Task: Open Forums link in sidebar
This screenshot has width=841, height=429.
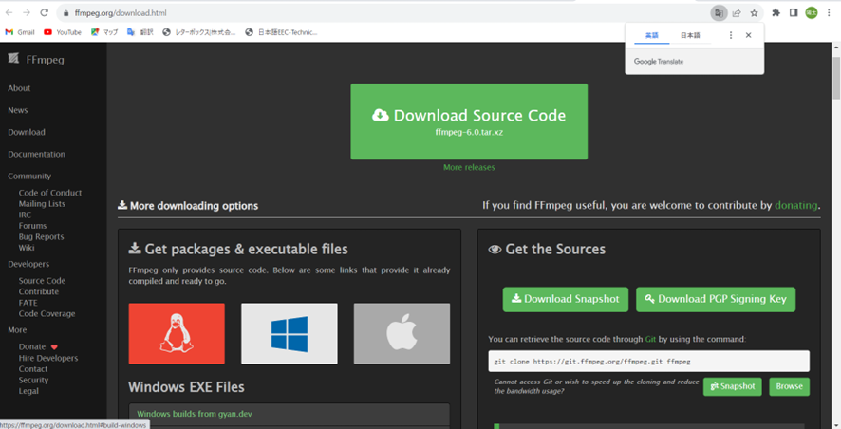Action: pos(32,226)
